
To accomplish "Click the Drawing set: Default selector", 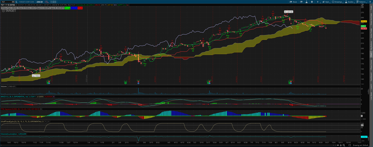I will pos(361,145).
